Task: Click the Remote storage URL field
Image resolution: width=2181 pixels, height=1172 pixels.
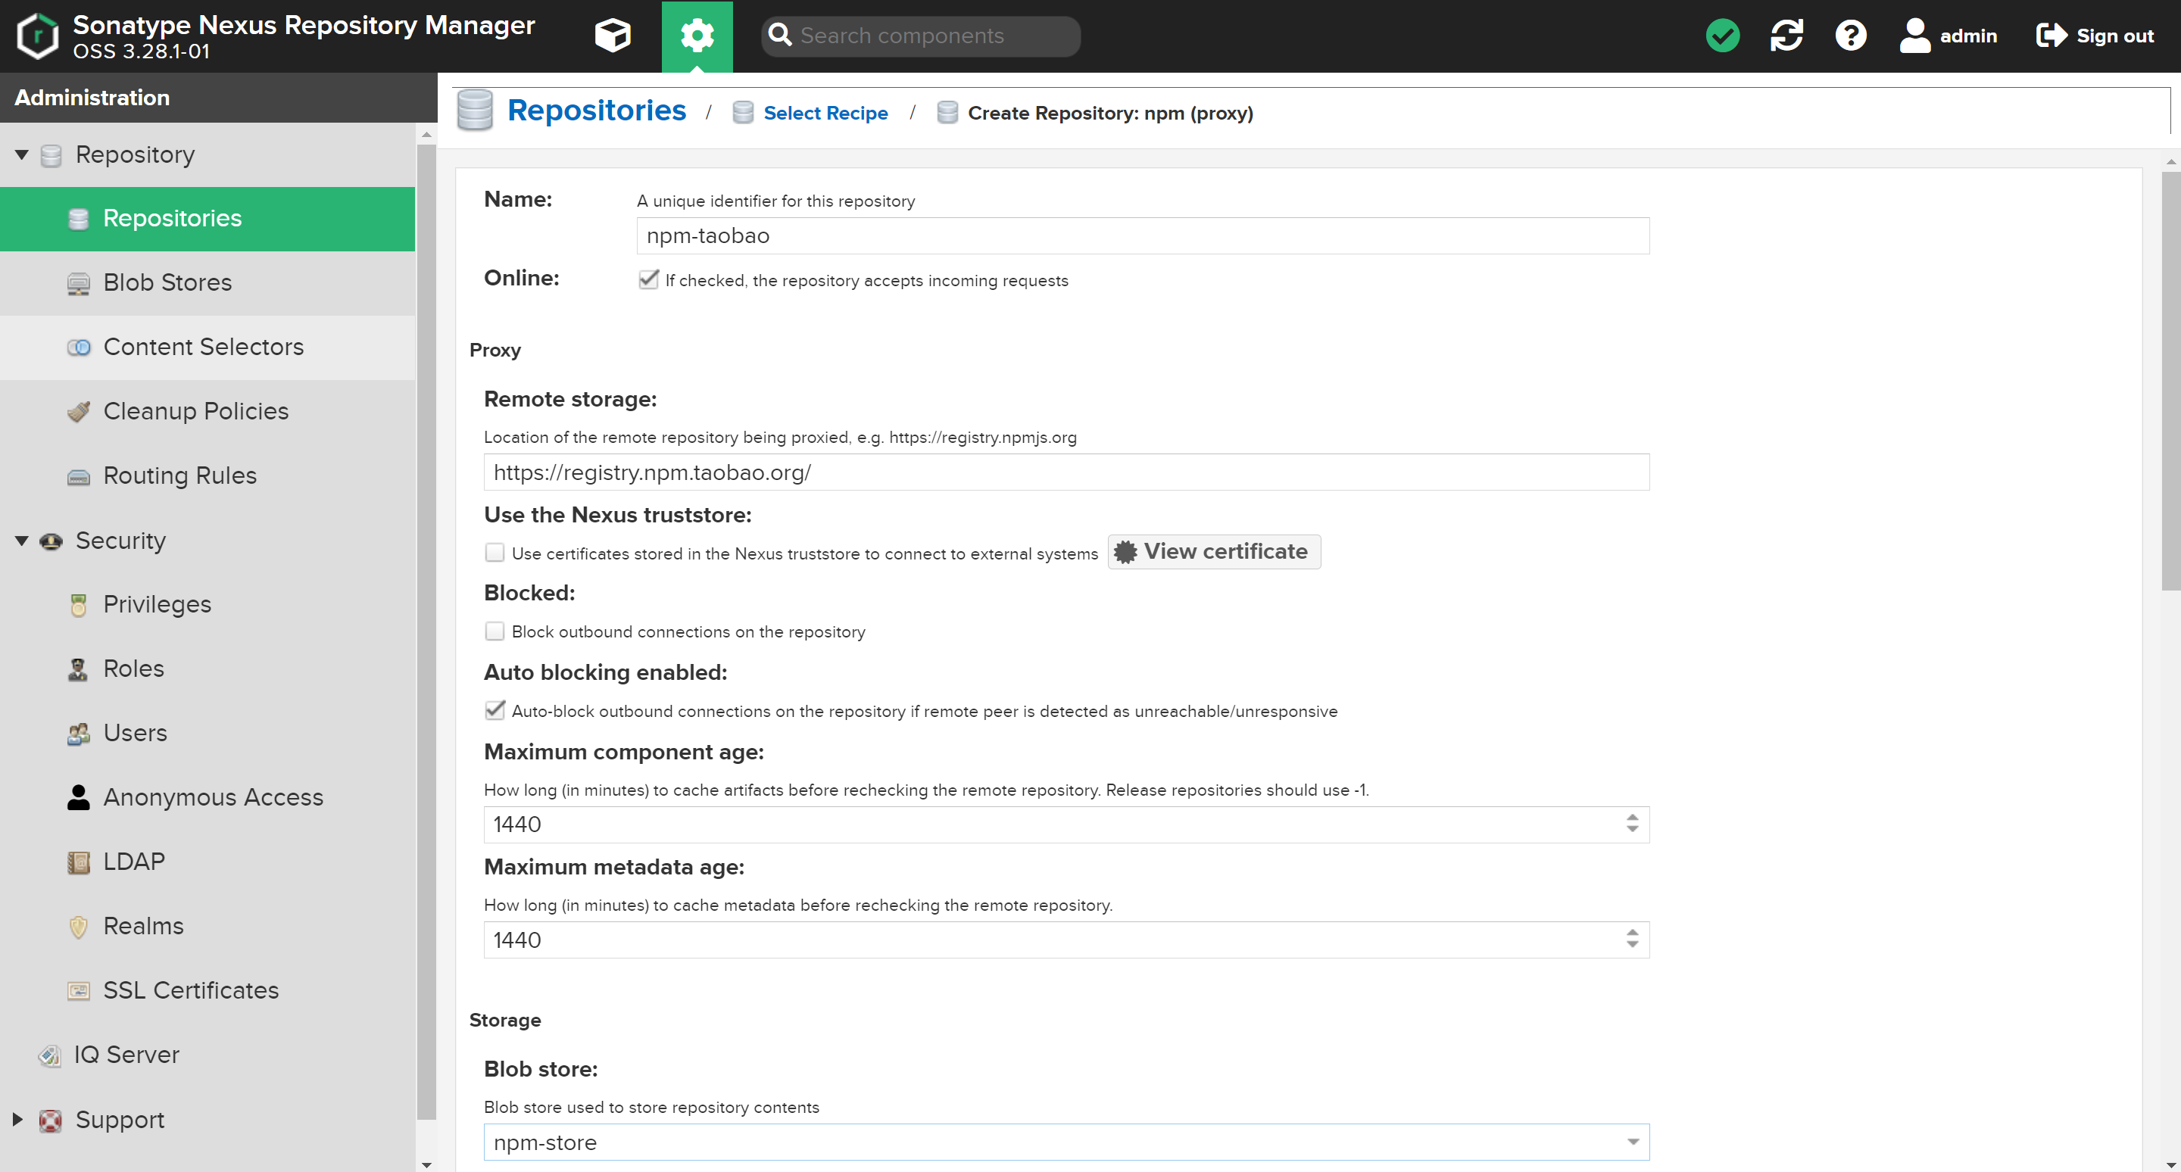Action: coord(1066,472)
